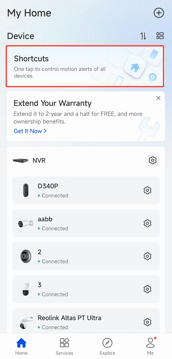Select the Reolink Altas PT Ultra entry
This screenshot has height=359, width=172.
(86, 320)
